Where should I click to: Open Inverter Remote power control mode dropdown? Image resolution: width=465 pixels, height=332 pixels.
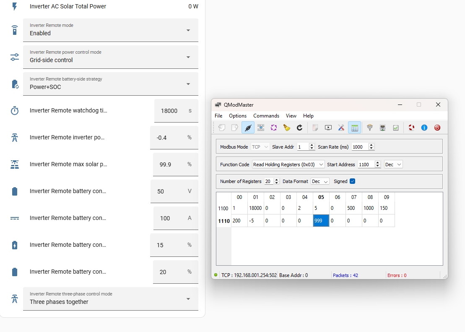[x=111, y=57]
